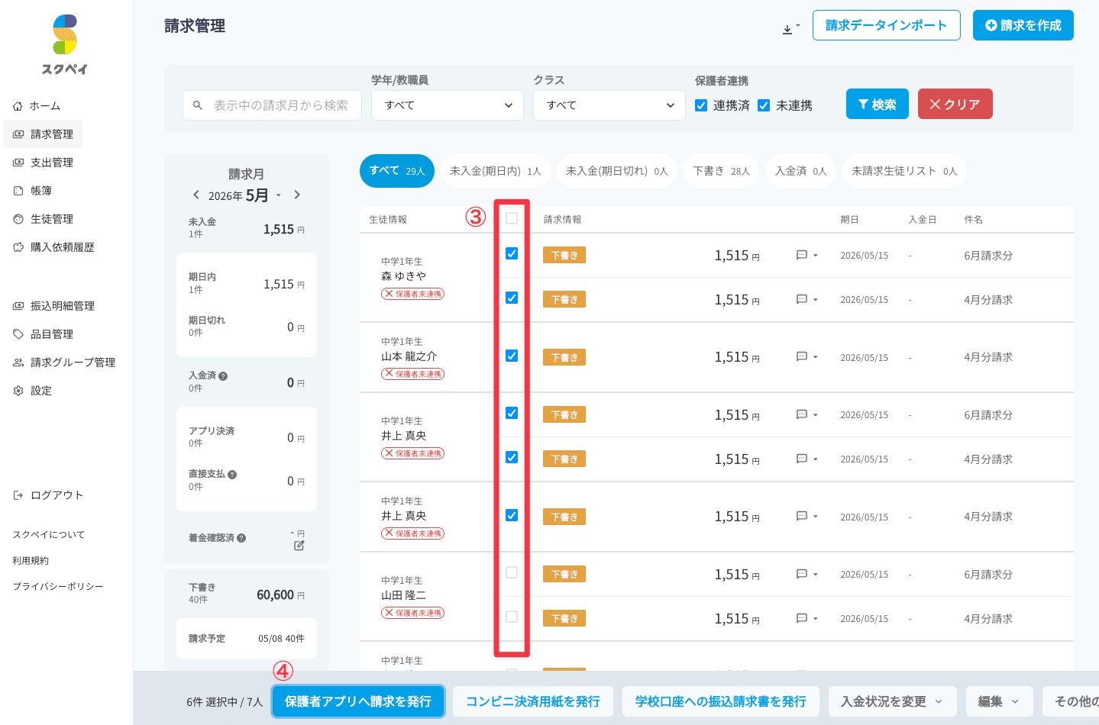The image size is (1099, 725).
Task: Open the スクペイについて link
Action: click(x=49, y=535)
